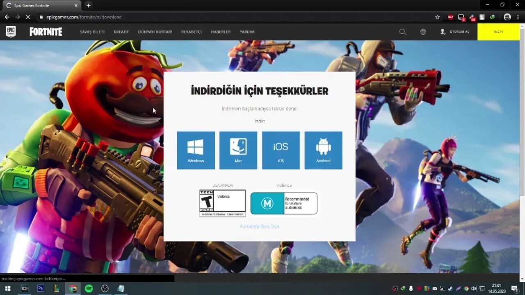The width and height of the screenshot is (525, 295).
Task: Go back in browser history
Action: click(7, 17)
